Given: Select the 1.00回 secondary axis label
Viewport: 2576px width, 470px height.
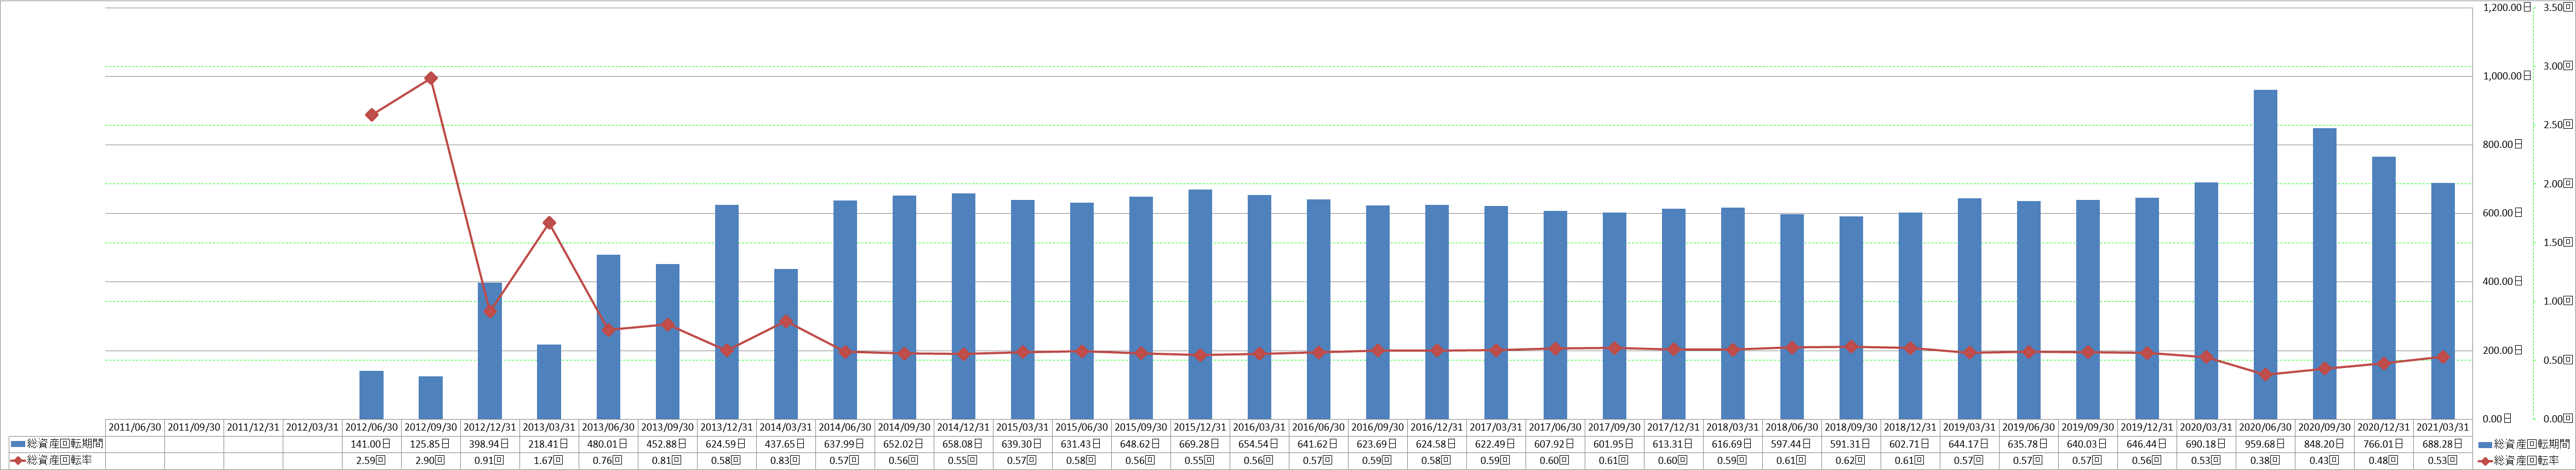Looking at the screenshot, I should (2559, 301).
